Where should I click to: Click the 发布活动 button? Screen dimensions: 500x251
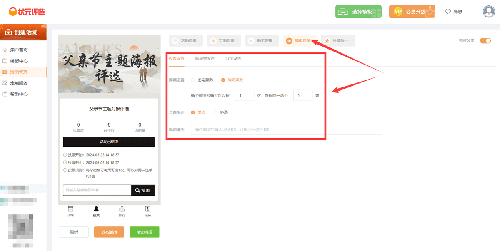coord(109,232)
